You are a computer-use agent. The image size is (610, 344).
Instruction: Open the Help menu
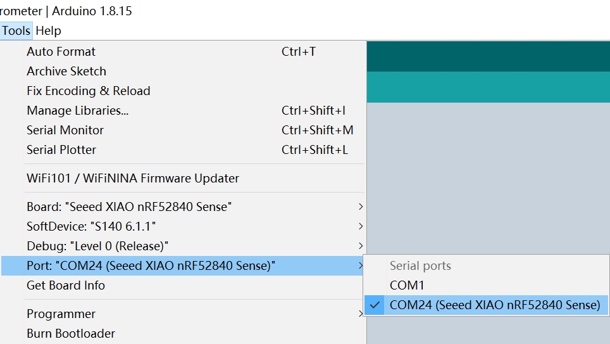coord(48,31)
